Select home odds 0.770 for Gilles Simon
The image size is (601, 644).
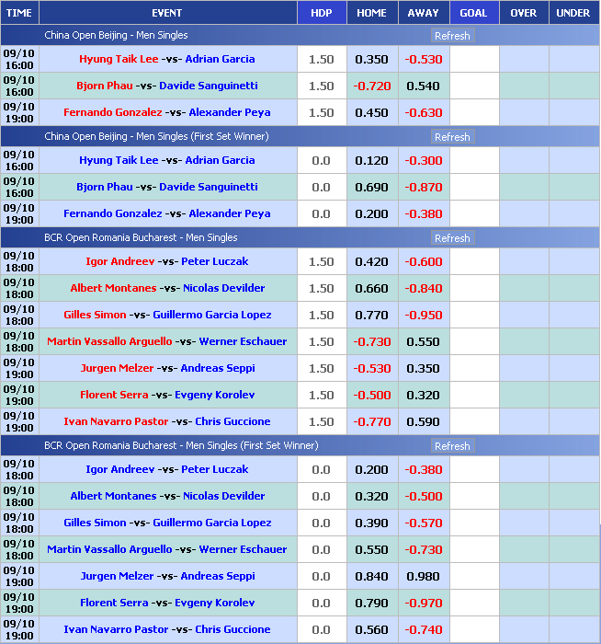click(x=371, y=315)
